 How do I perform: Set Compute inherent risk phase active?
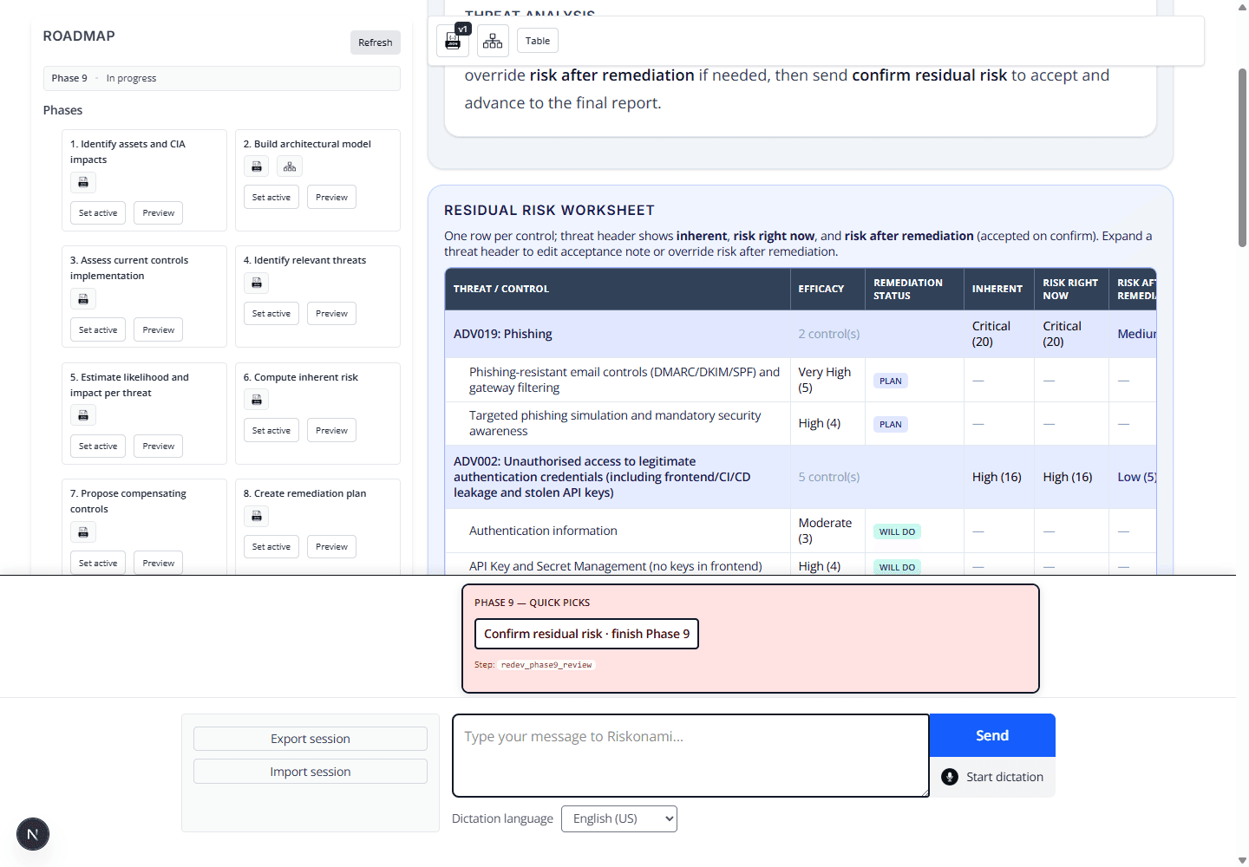pos(271,431)
